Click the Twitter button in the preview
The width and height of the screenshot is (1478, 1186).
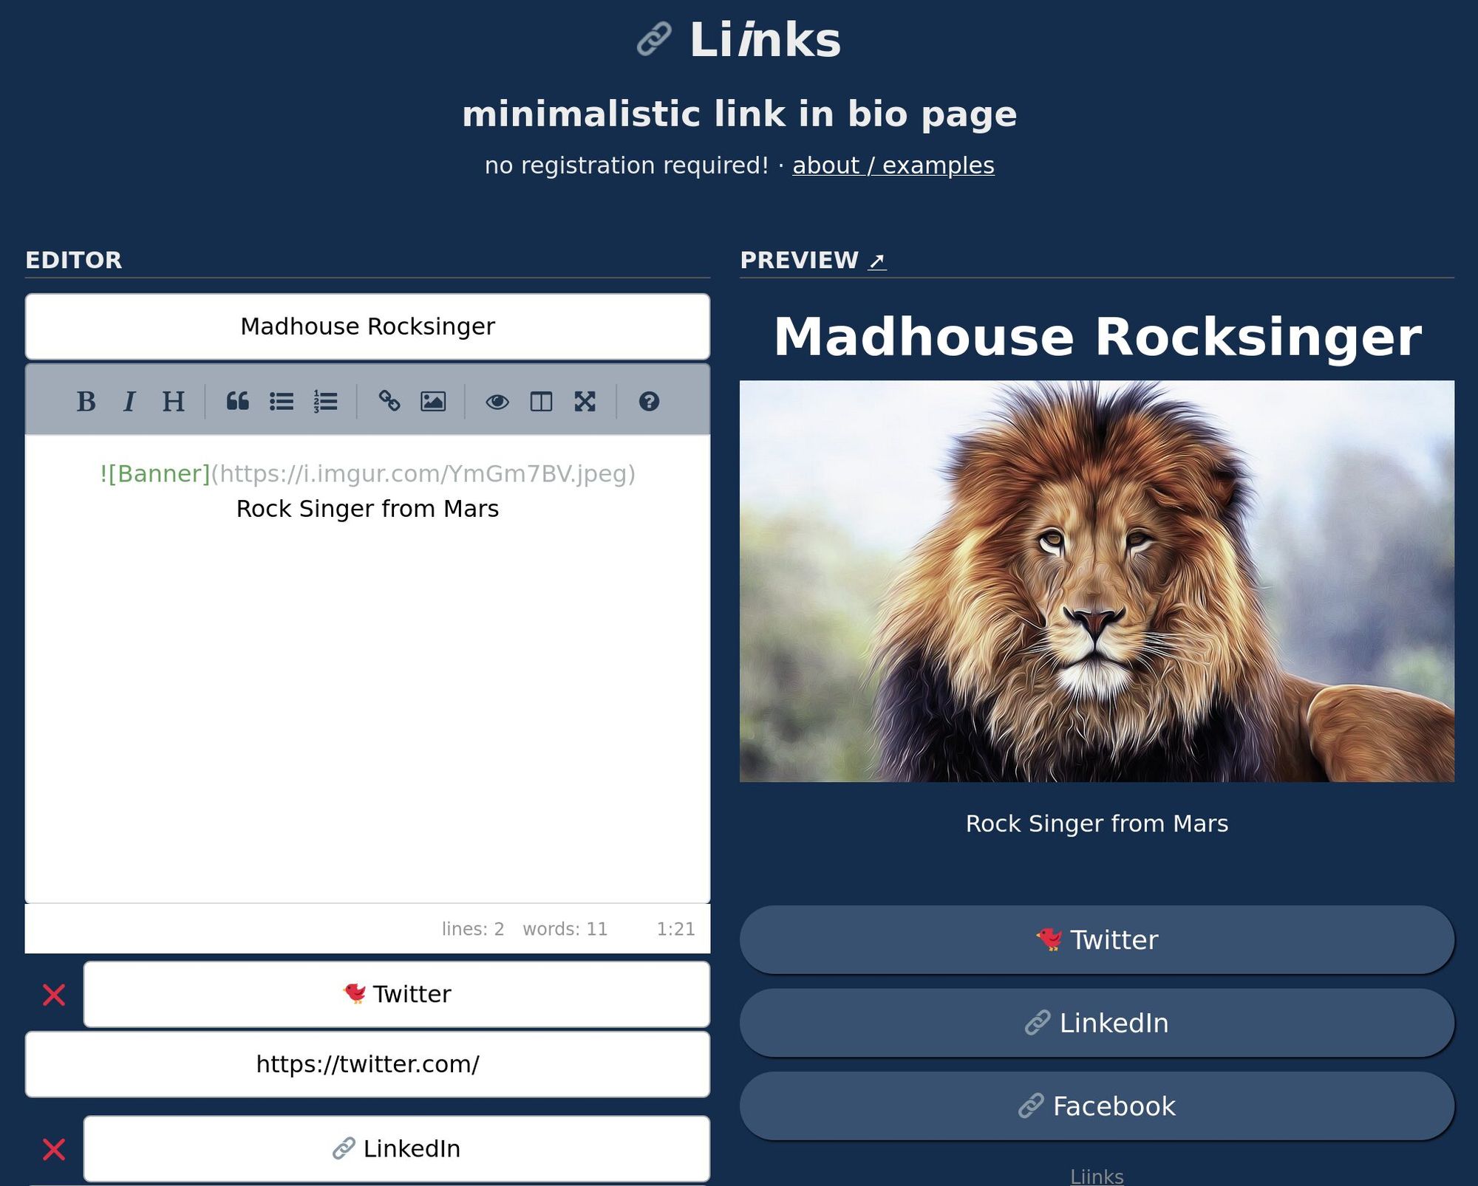1097,939
